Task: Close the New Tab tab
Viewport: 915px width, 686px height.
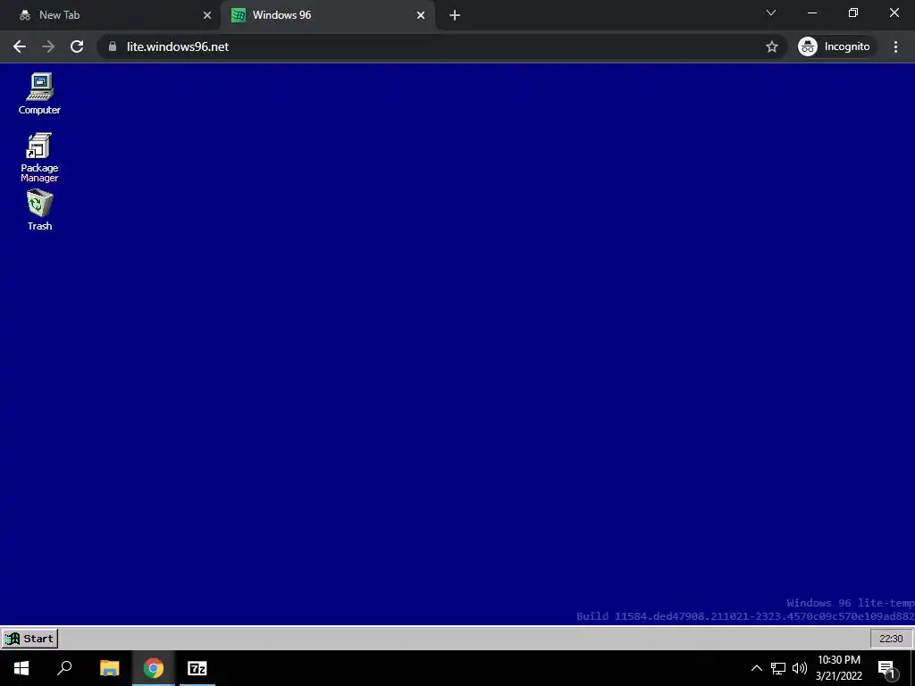Action: [x=207, y=15]
